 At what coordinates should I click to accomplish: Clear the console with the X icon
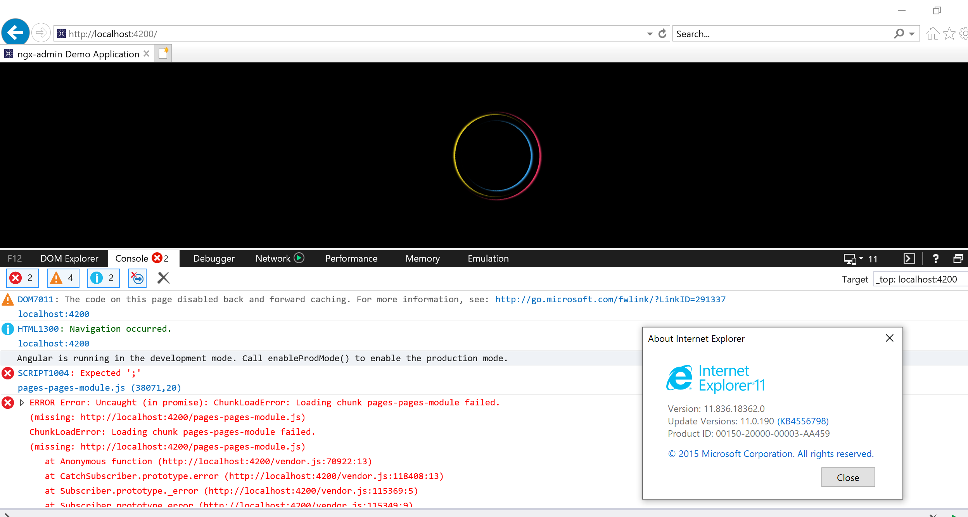[x=163, y=278]
